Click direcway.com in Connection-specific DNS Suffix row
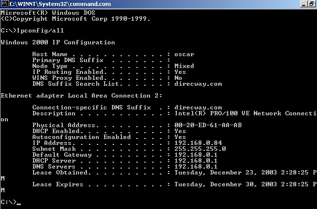Viewport: 317px width, 209px height. coord(198,107)
